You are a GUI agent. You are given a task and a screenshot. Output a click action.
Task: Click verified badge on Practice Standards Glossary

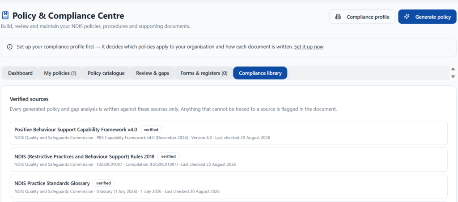(103, 183)
